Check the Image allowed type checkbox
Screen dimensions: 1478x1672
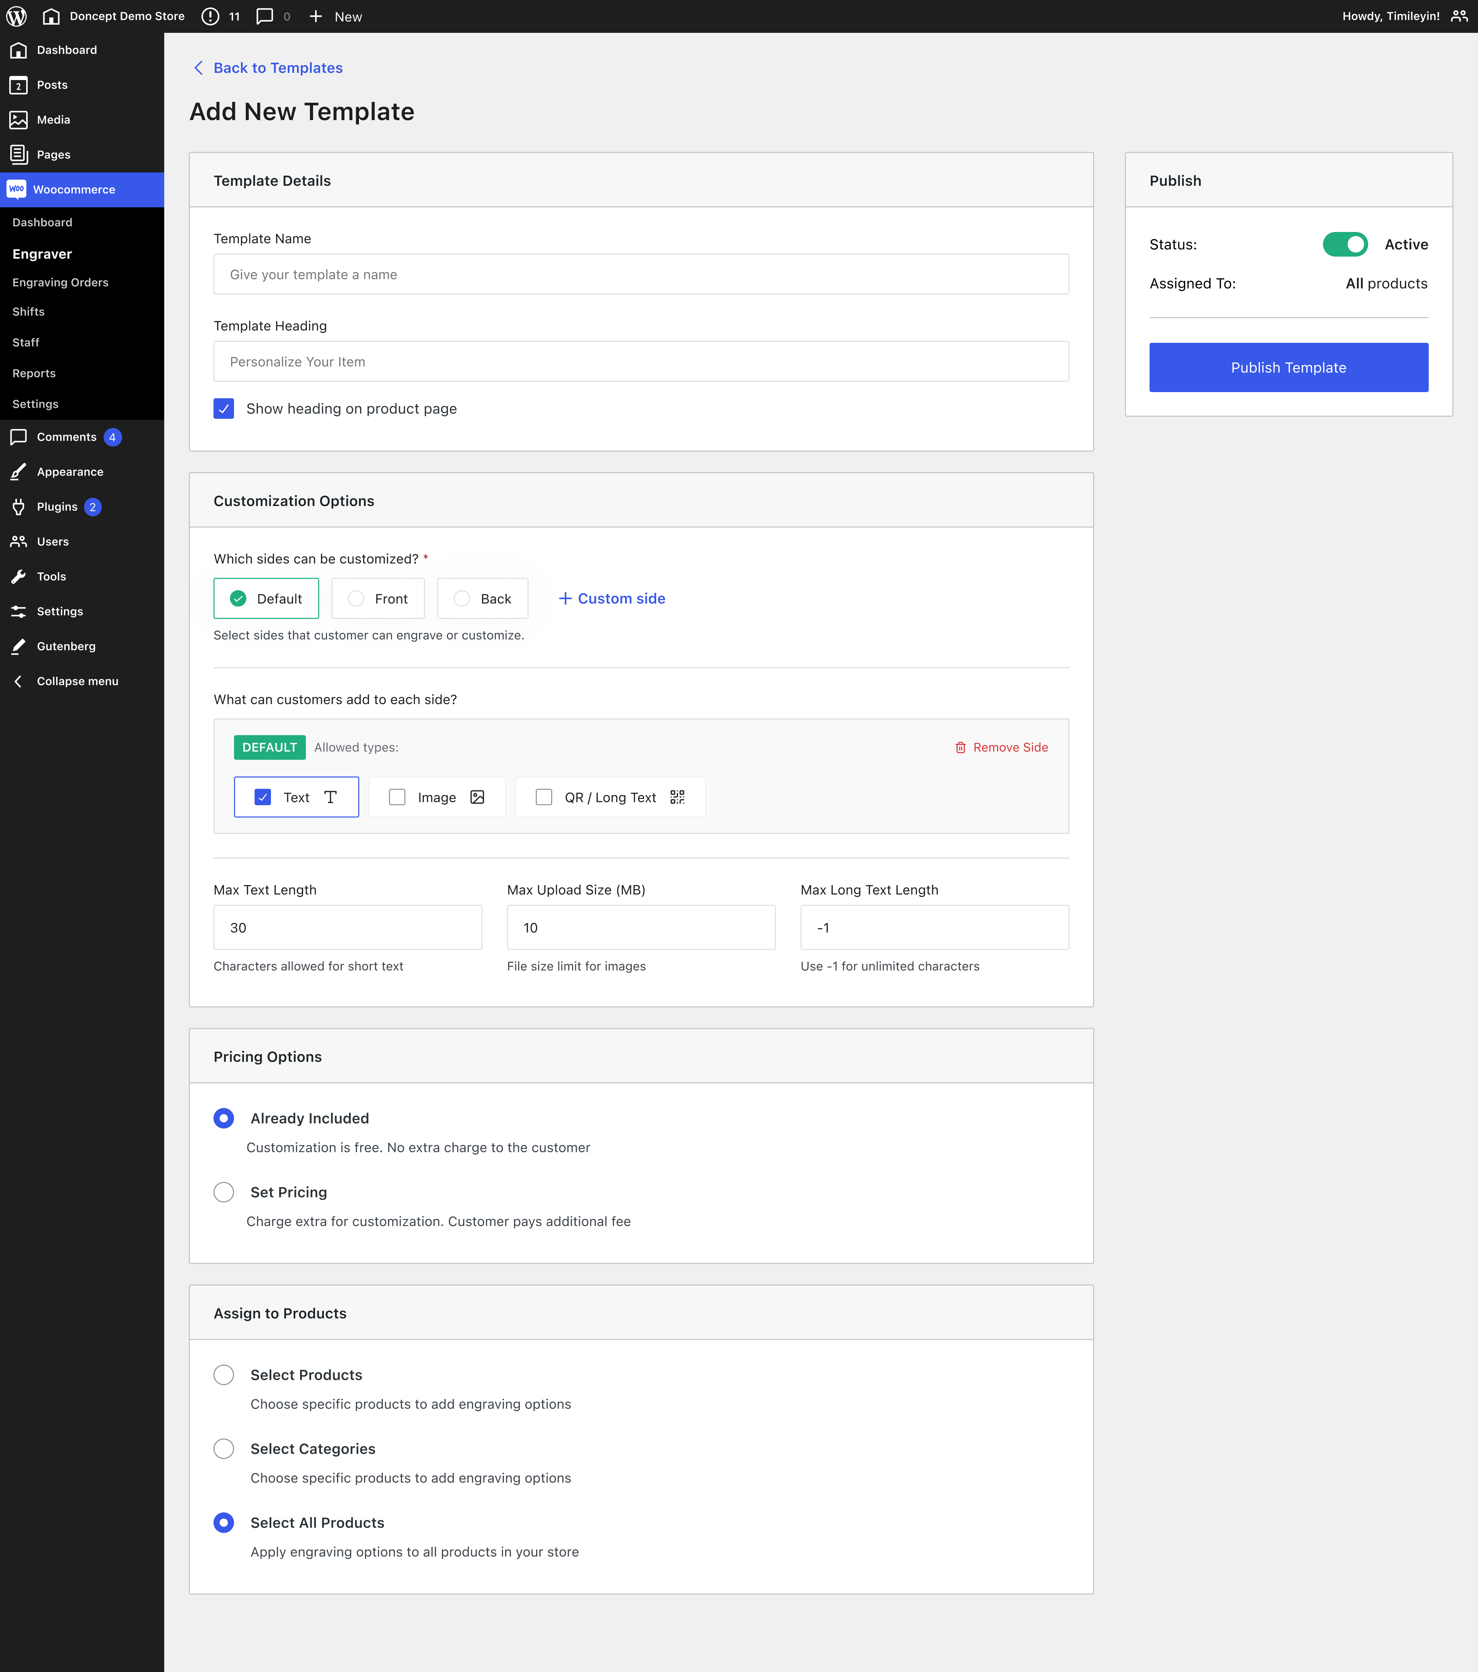coord(398,797)
